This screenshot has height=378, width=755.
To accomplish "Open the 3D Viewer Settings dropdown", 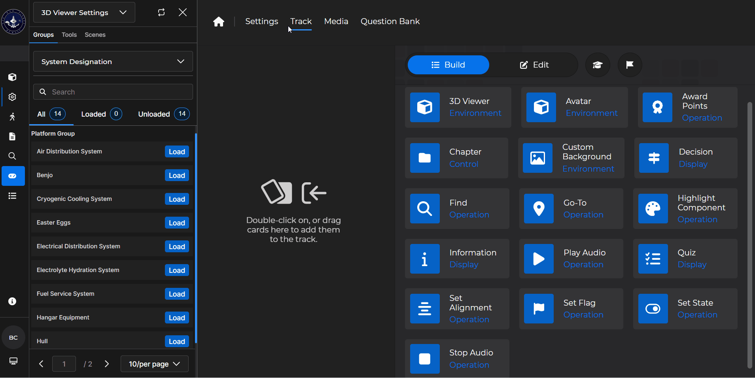I will click(x=84, y=12).
